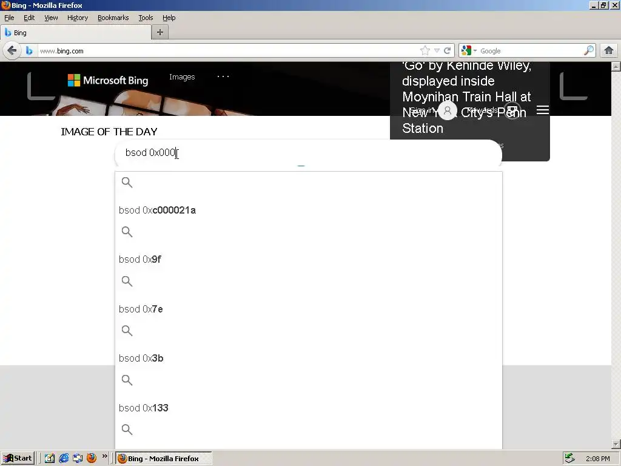Expand the three-dot more menu on Bing
Image resolution: width=621 pixels, height=466 pixels.
coord(223,76)
